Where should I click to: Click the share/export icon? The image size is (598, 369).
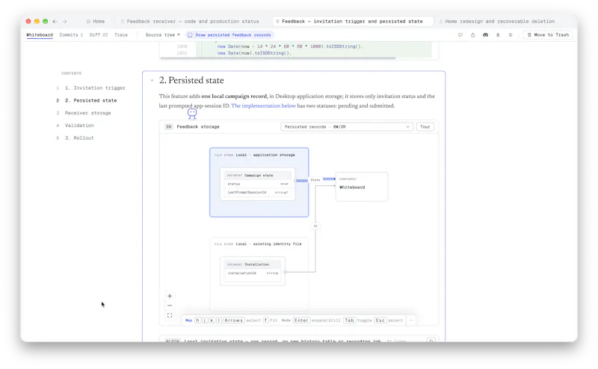coord(473,34)
